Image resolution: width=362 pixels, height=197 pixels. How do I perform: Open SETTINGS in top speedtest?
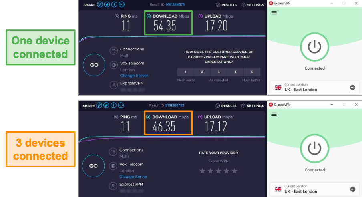(253, 5)
